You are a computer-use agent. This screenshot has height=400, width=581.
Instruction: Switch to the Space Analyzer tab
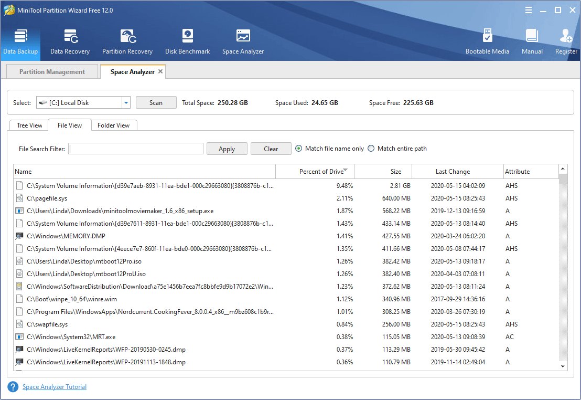click(x=132, y=71)
